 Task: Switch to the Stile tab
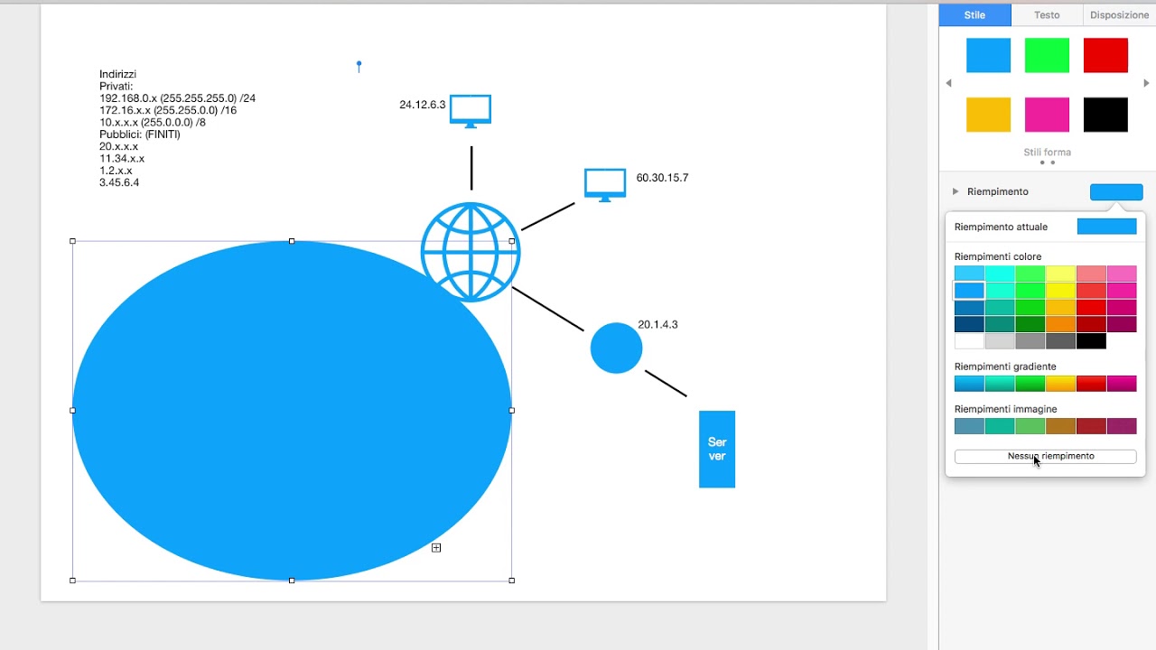(974, 14)
